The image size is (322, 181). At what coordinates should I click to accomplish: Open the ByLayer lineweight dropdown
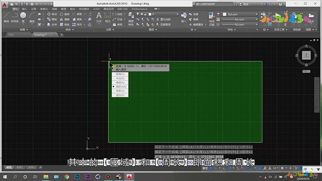256,19
